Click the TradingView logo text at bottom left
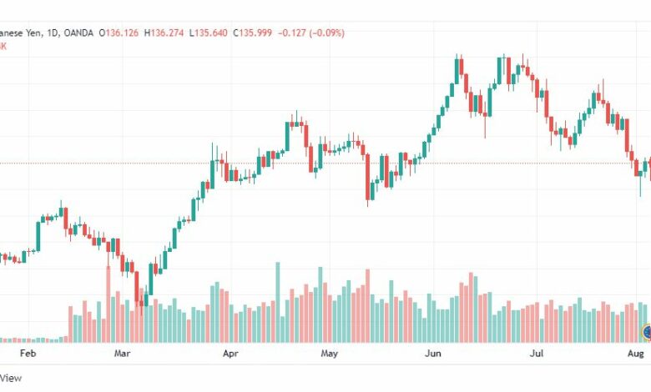Screen dimensions: 651x392 pyautogui.click(x=11, y=378)
